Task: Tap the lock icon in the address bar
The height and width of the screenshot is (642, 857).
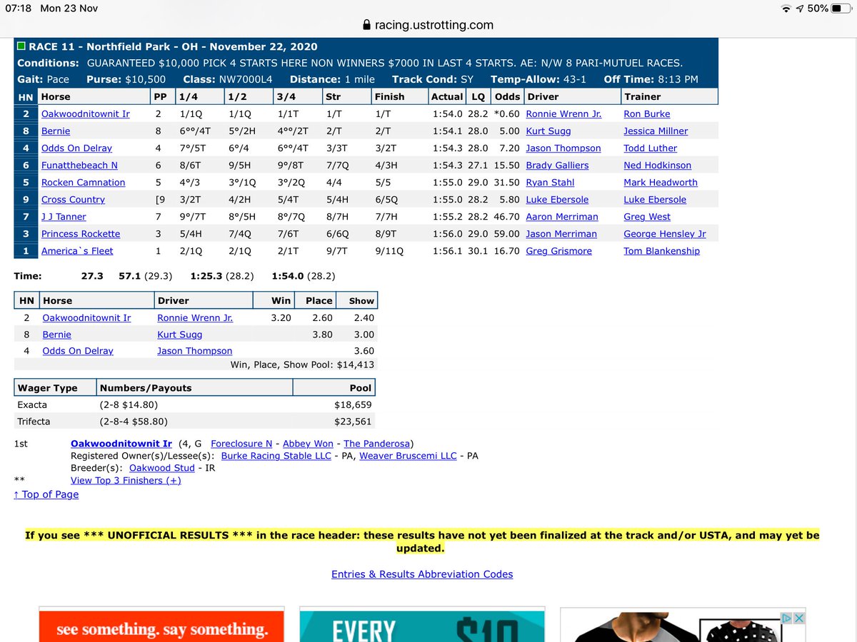Action: coord(367,24)
